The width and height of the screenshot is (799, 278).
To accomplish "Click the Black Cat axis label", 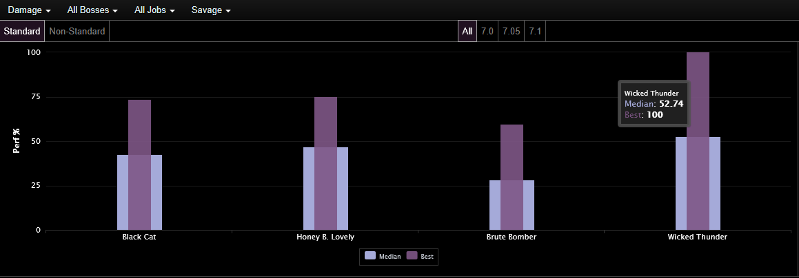I will (x=139, y=237).
